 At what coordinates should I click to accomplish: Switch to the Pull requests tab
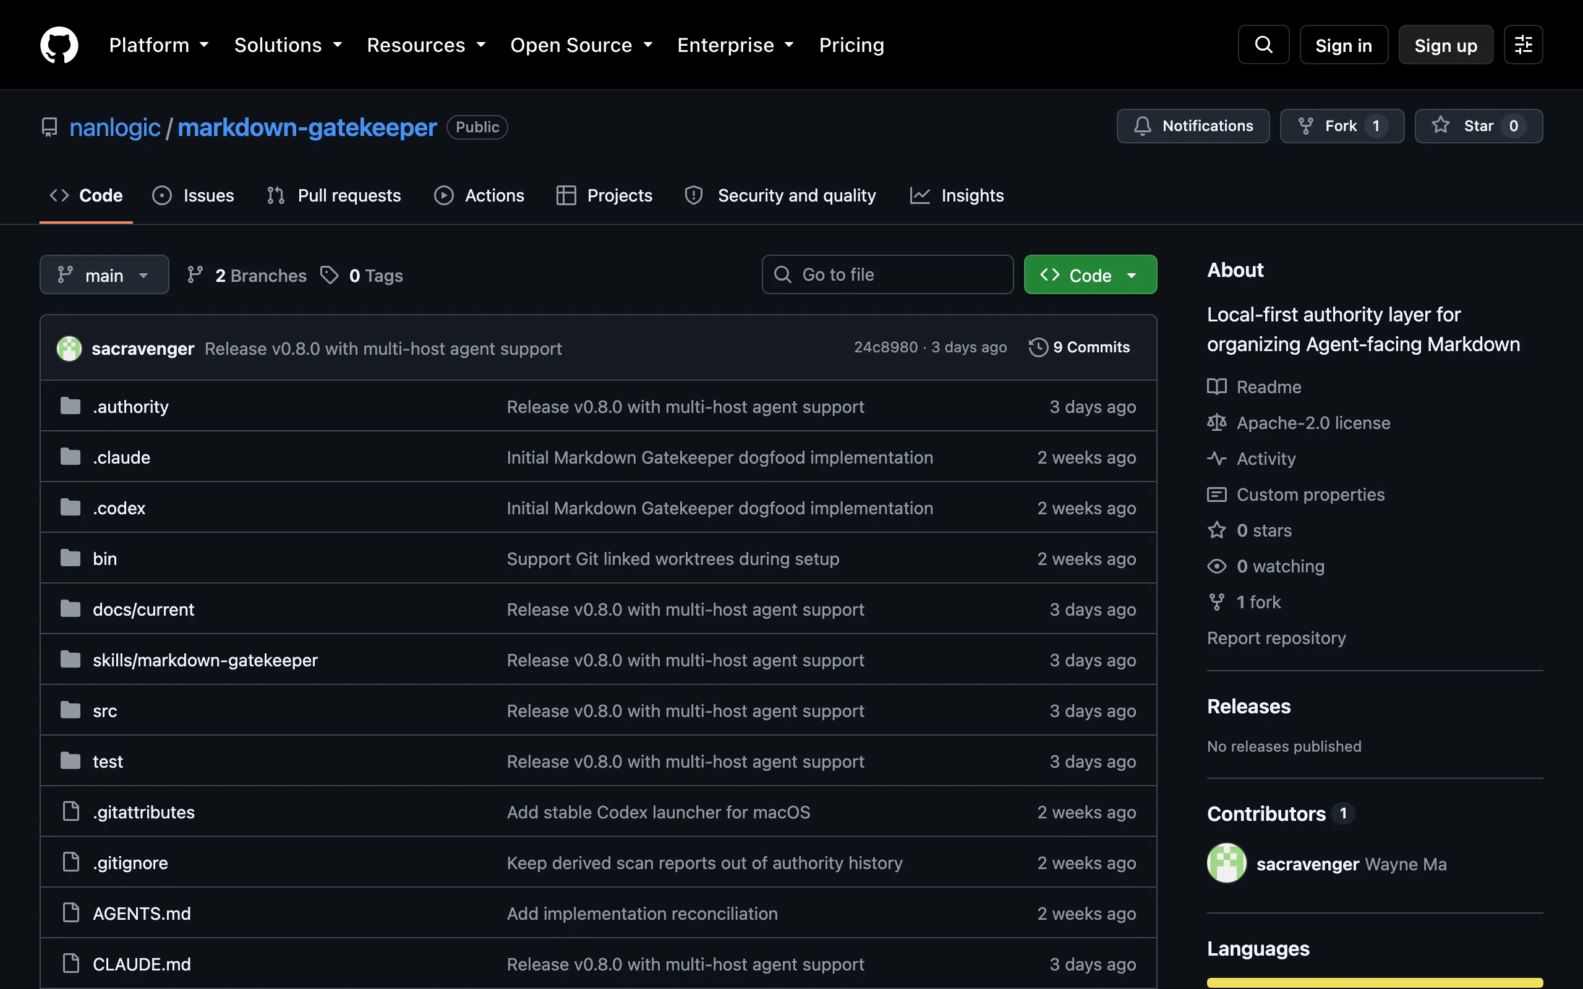[334, 195]
